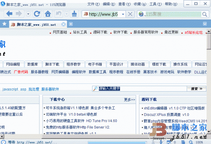
Task: Click the search magnifier in toolbar
Action: click(x=205, y=14)
